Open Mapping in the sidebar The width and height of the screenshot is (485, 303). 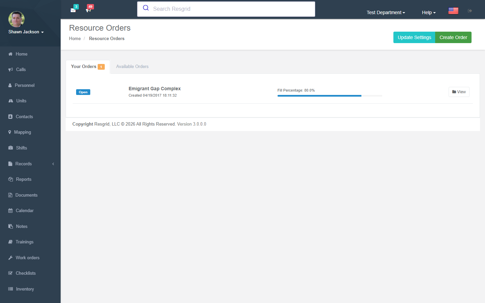click(x=30, y=132)
